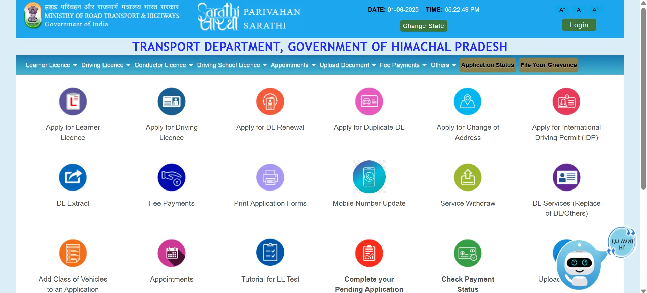The height and width of the screenshot is (293, 647).
Task: Follow the Mobile Number Update text link
Action: point(369,203)
